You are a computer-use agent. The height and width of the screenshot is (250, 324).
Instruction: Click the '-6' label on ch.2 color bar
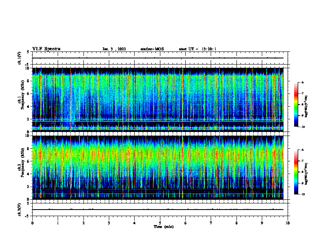302,150
